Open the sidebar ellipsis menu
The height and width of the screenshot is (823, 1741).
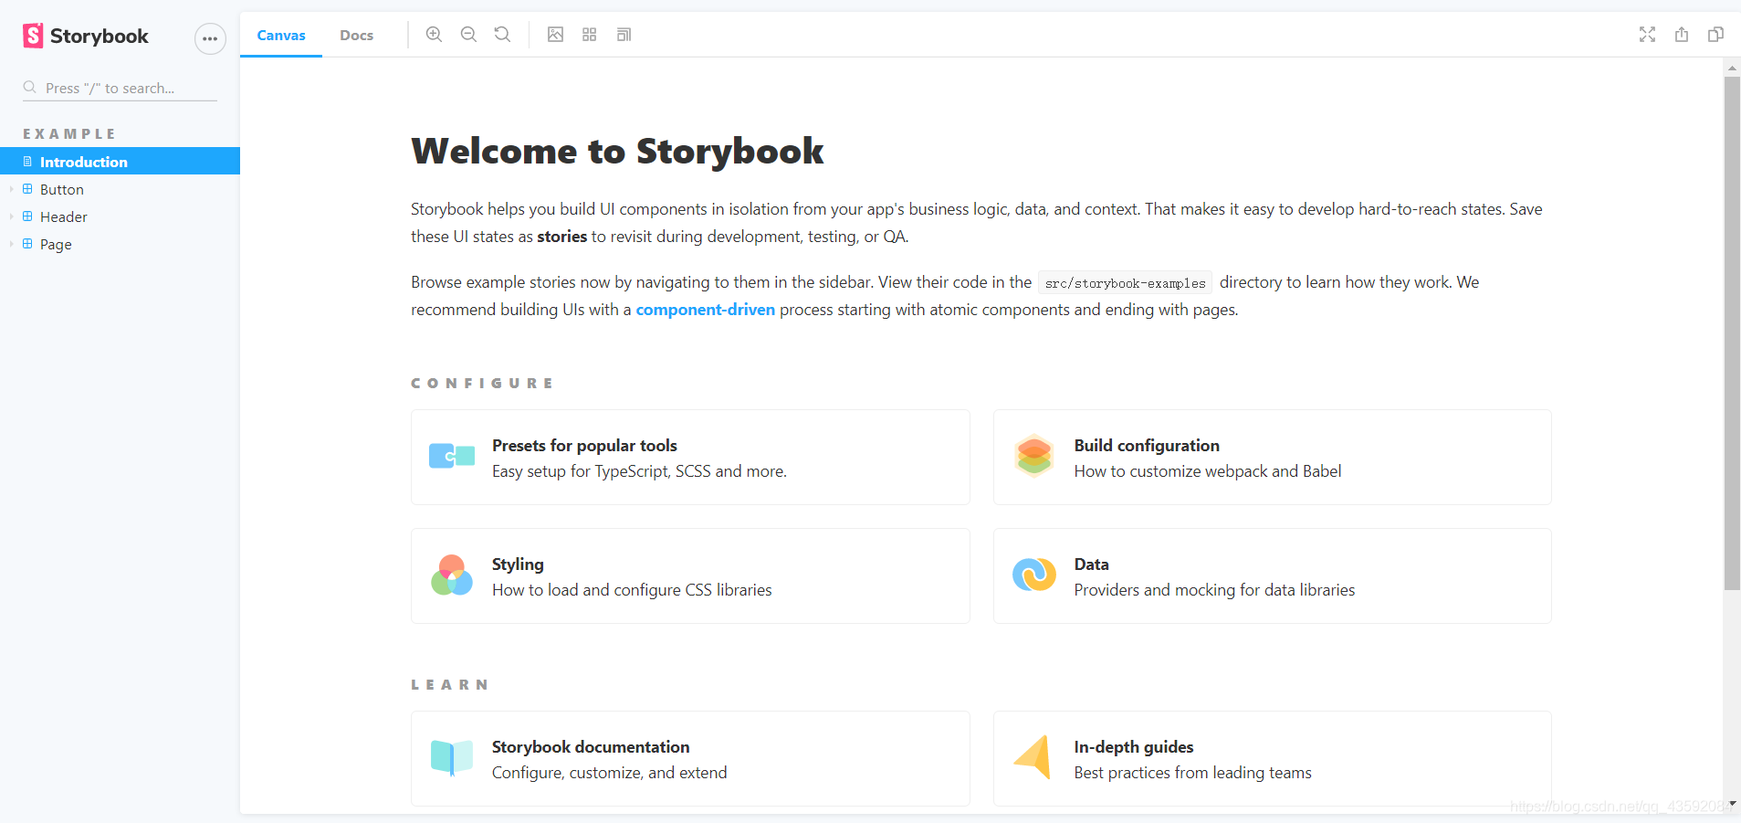pos(210,38)
